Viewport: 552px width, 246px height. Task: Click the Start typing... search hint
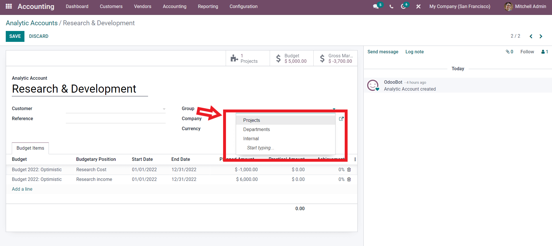(x=260, y=148)
